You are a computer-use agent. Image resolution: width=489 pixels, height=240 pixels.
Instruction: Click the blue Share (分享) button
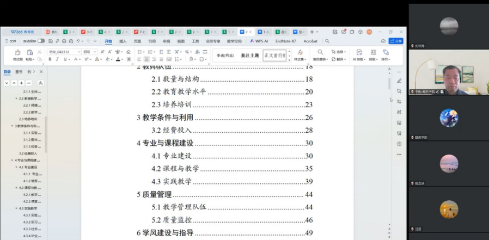(396, 41)
